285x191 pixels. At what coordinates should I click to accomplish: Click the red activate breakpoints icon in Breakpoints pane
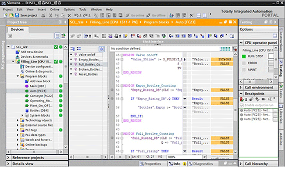[x=242, y=99]
